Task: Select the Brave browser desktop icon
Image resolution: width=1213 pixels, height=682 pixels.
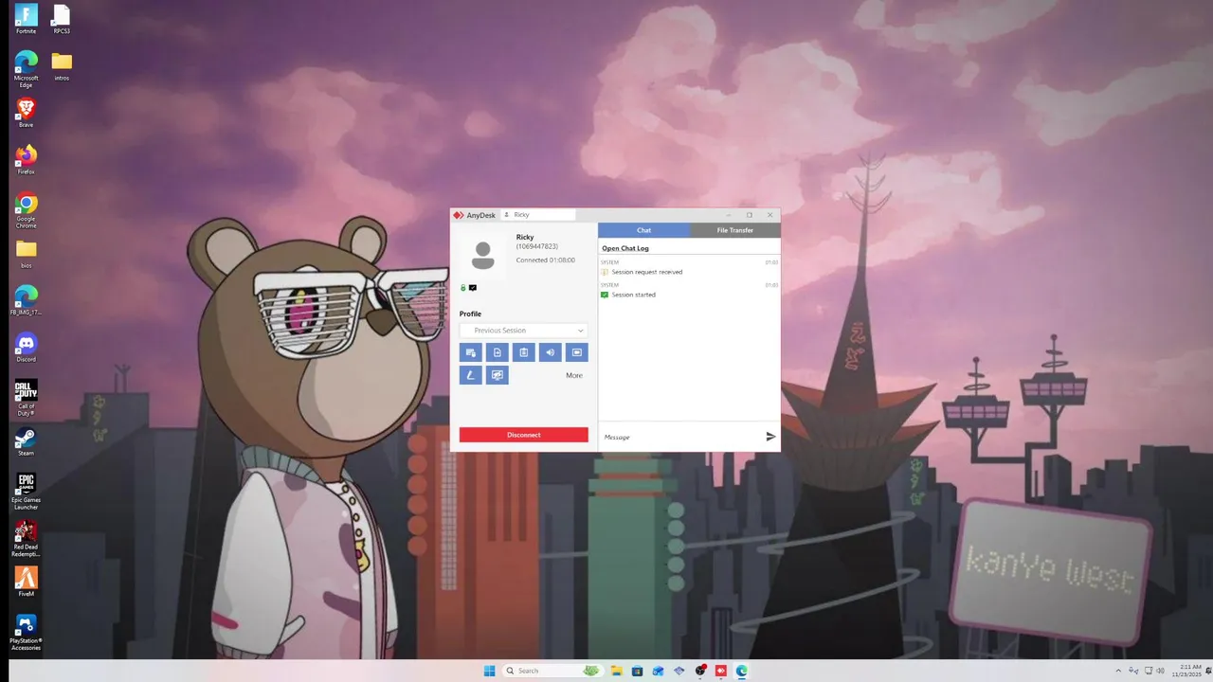Action: point(26,113)
